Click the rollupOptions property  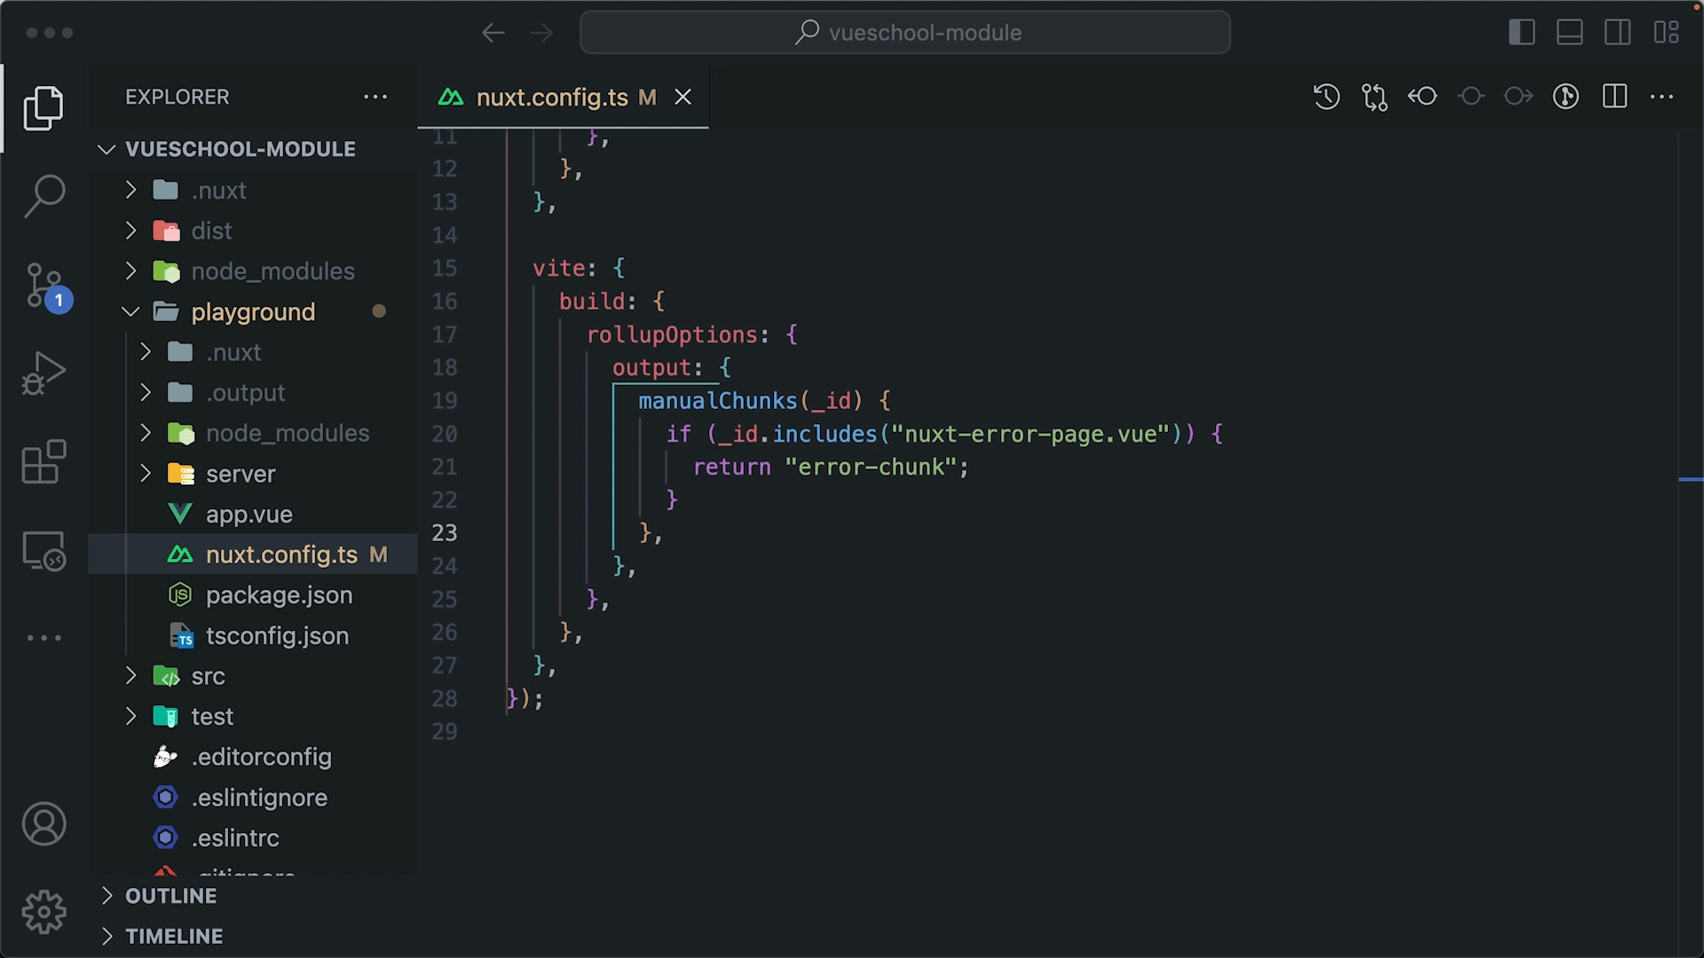pyautogui.click(x=672, y=335)
